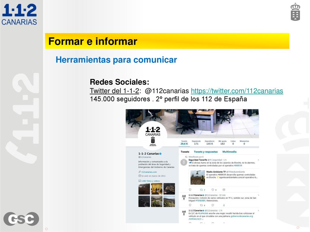The image size is (310, 232).
Task: Click the Gobierno de Canarias crest on the slide
Action: click(x=295, y=12)
